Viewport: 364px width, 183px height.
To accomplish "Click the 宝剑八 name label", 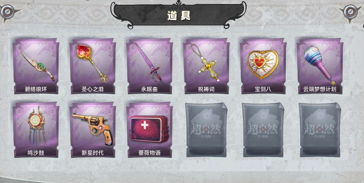I will [263, 89].
